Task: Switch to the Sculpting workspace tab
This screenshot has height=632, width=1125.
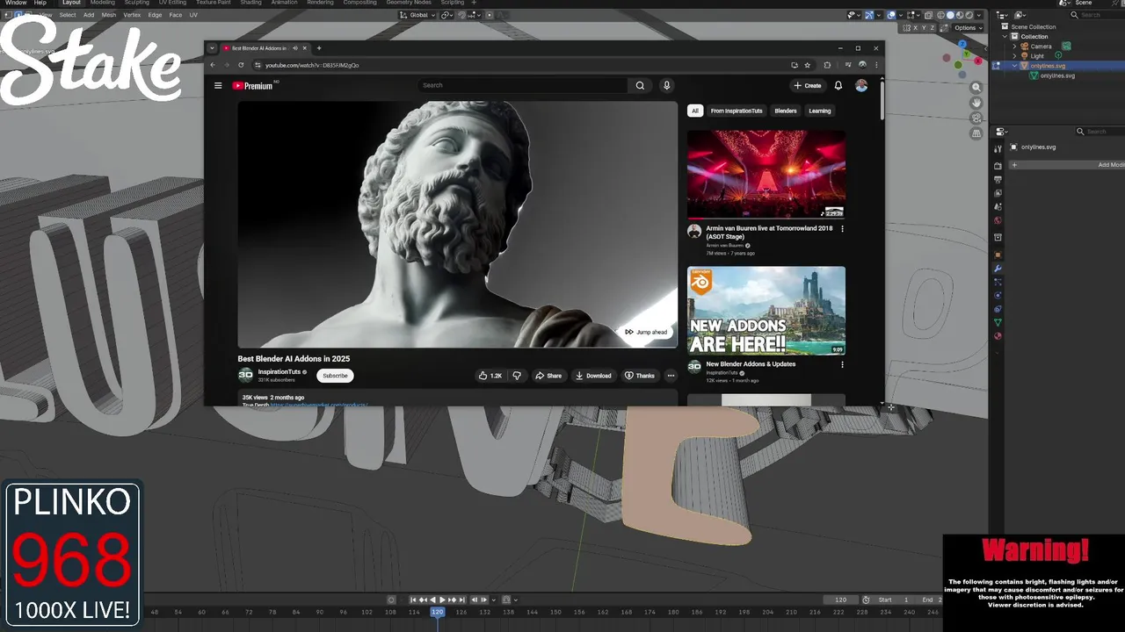Action: [x=136, y=3]
